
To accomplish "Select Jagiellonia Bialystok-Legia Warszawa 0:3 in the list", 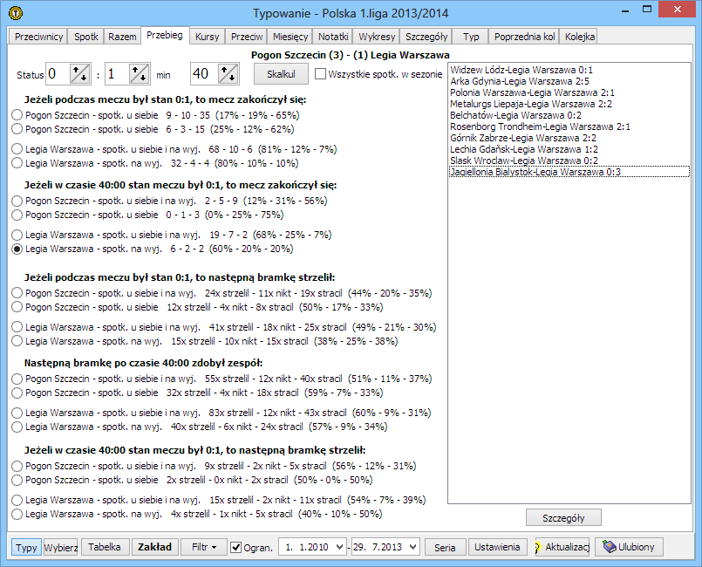I will [x=569, y=172].
